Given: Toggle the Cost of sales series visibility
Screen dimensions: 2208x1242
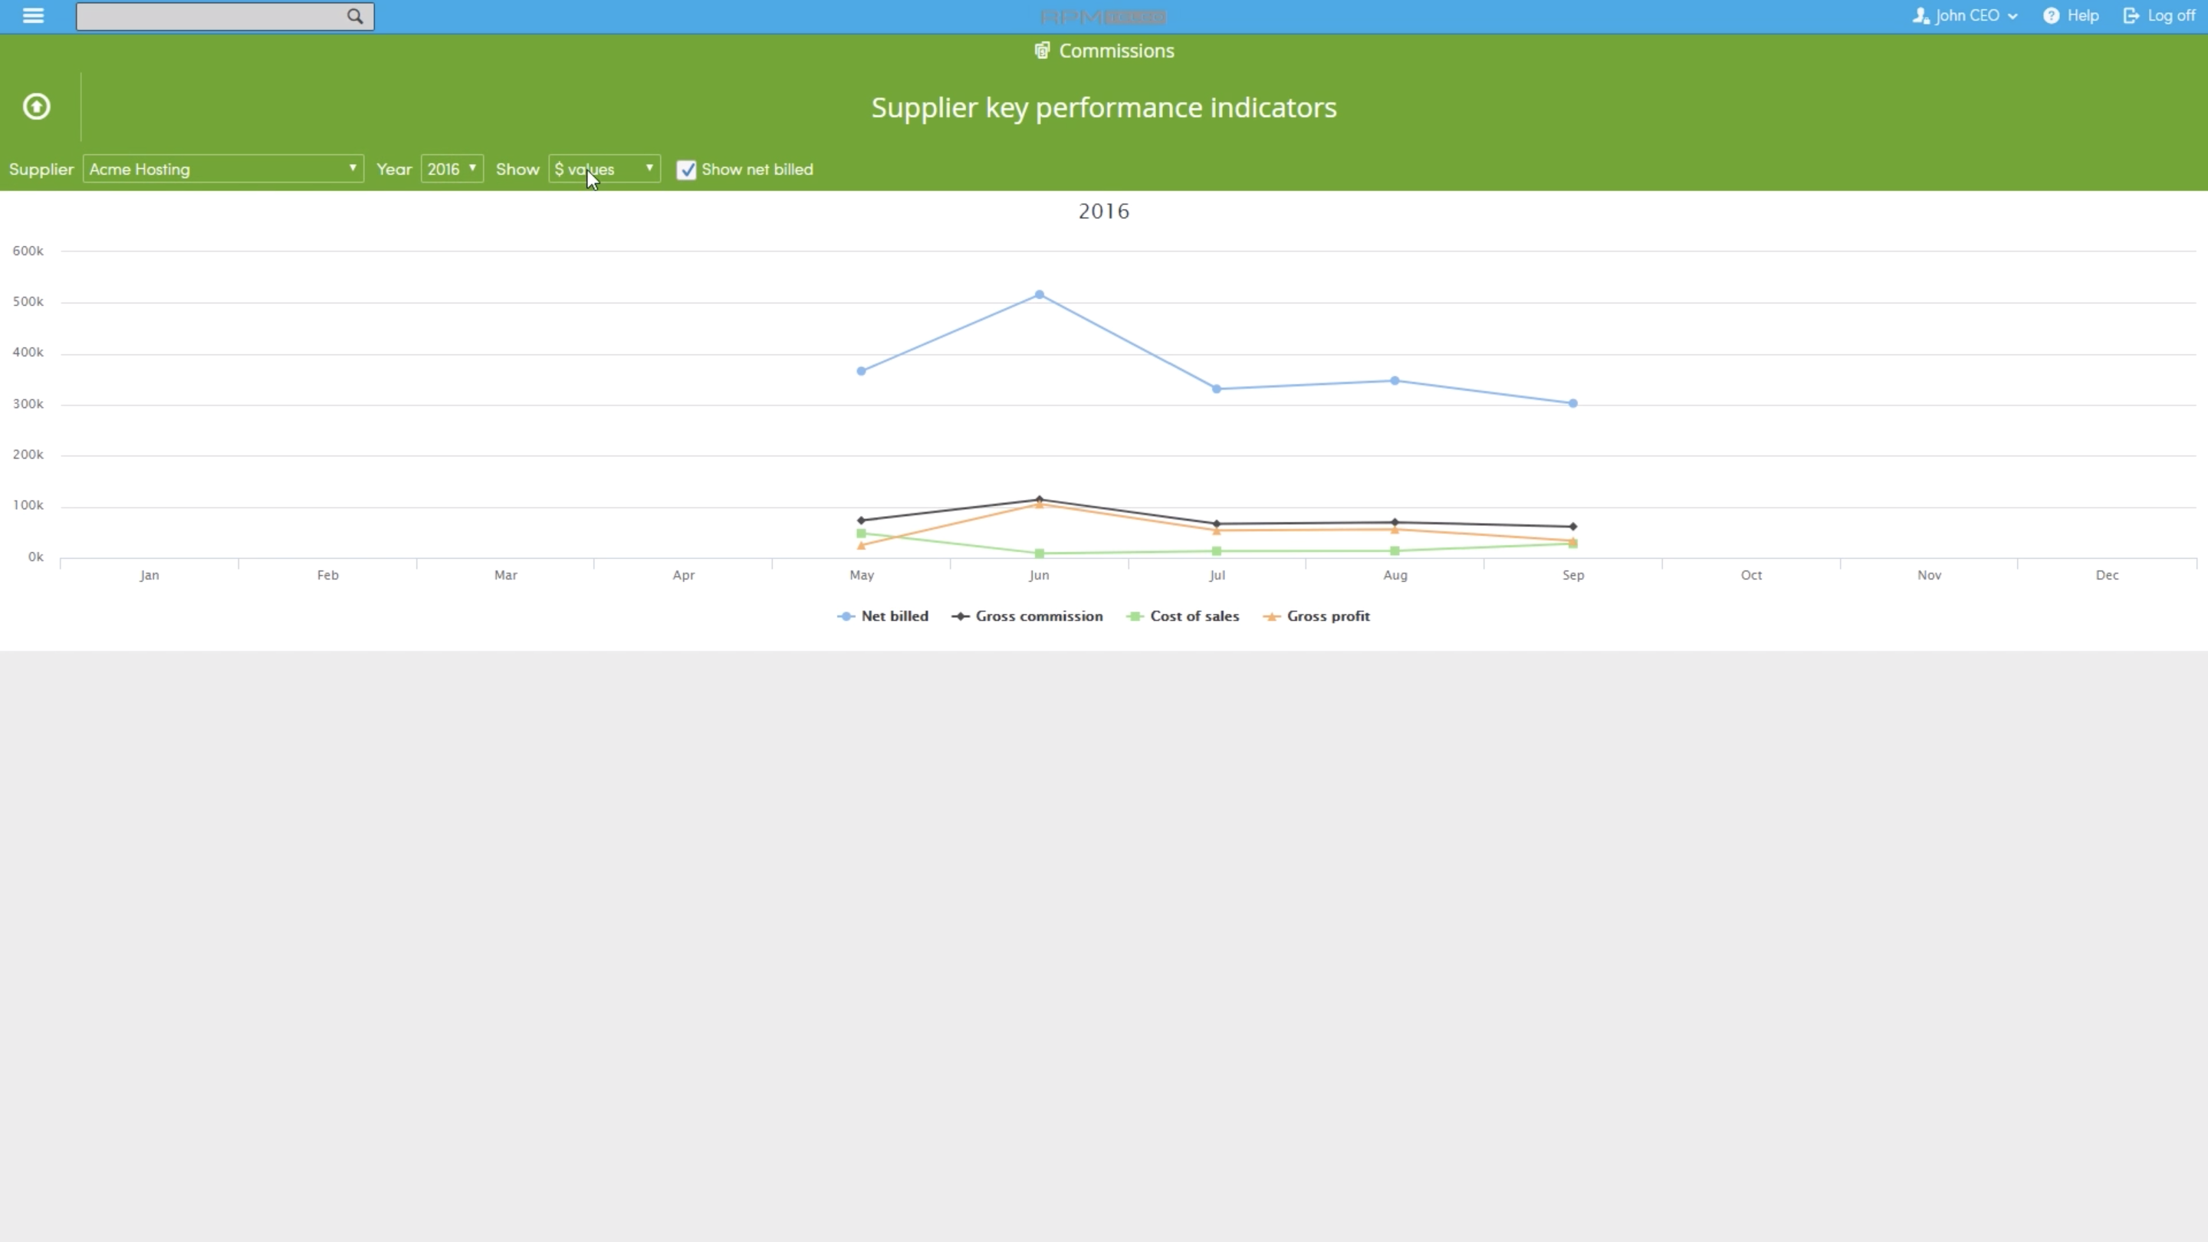Looking at the screenshot, I should (x=1183, y=616).
